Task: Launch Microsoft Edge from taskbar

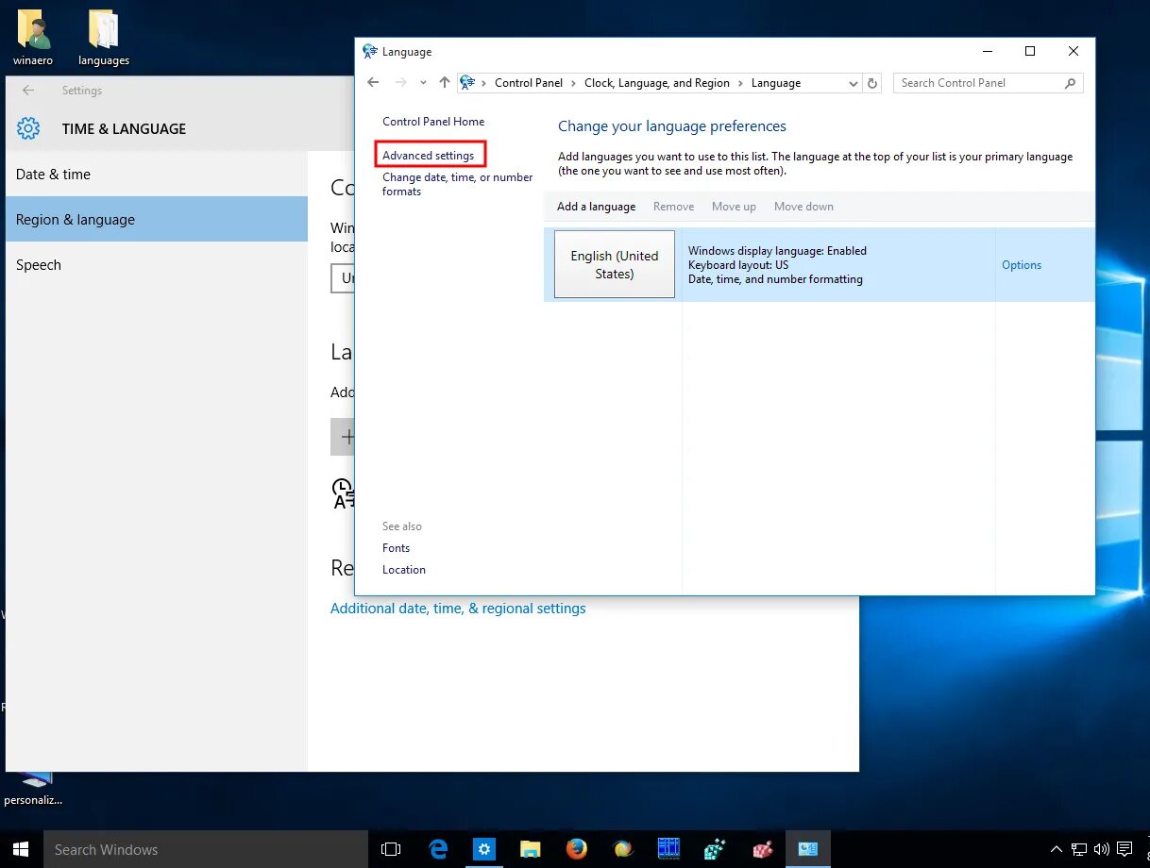Action: point(438,849)
